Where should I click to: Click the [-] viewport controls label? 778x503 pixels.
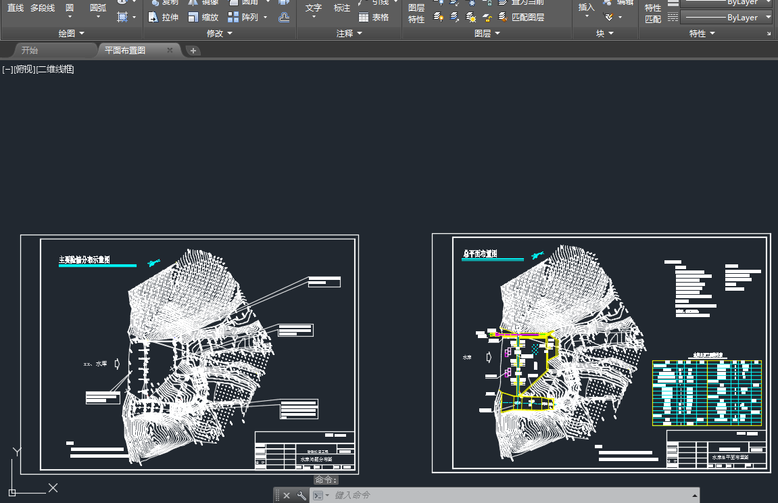[x=7, y=69]
